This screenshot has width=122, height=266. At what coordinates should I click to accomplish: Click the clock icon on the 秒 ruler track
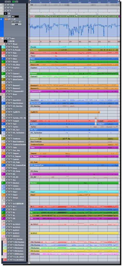point(5,14)
